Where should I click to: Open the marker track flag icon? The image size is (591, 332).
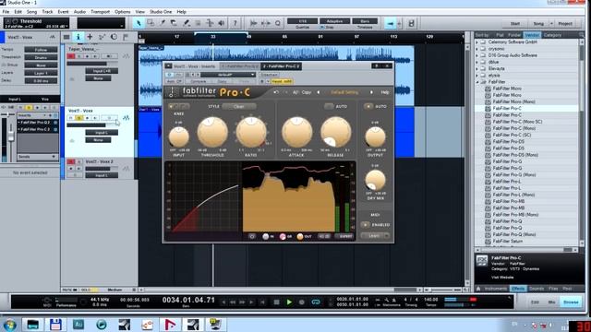[x=126, y=37]
